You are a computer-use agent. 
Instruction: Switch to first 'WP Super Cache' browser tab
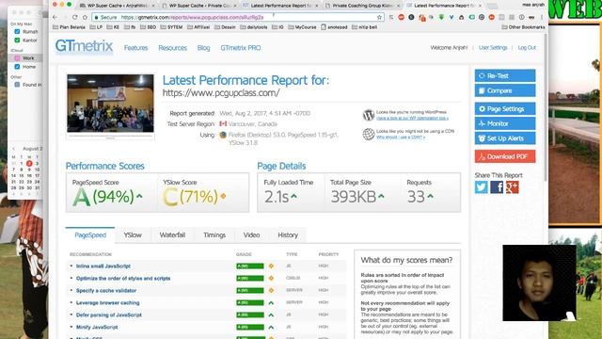(117, 6)
